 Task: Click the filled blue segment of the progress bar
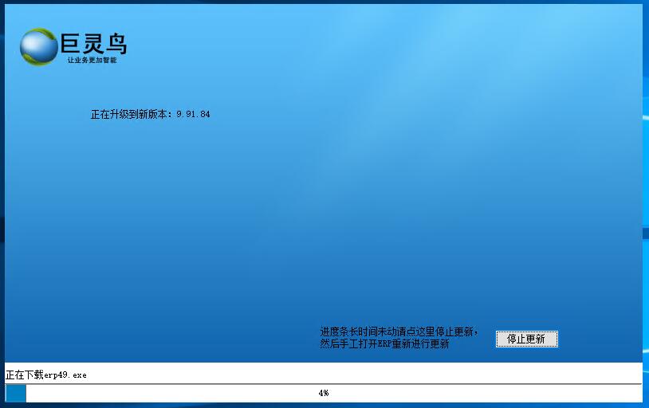tap(16, 393)
